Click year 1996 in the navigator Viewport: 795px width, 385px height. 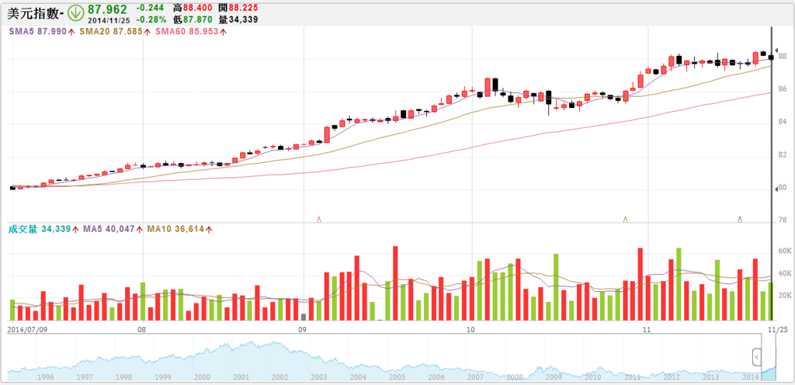pos(46,377)
